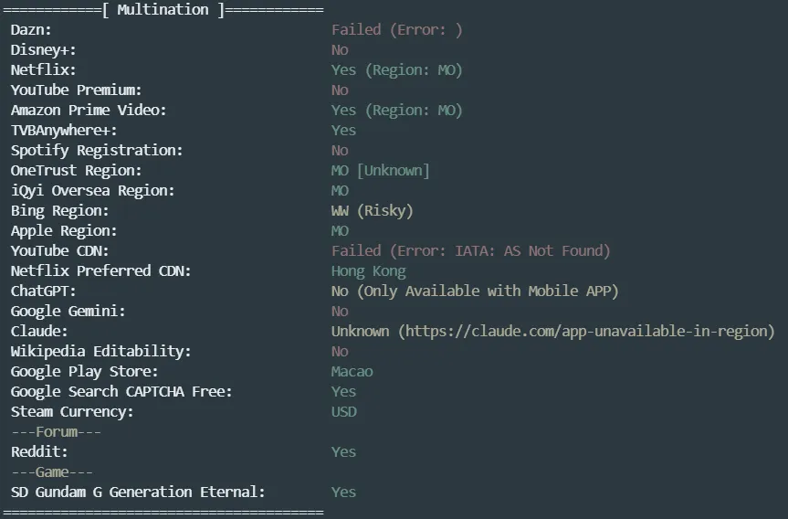Click the SD Gundam G Generation Eternal label
This screenshot has height=519, width=788.
138,493
